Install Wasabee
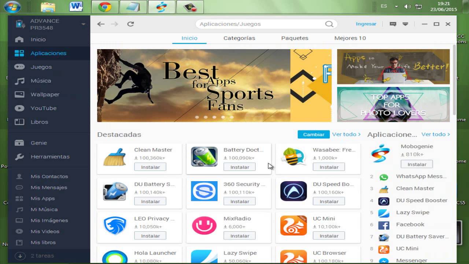This screenshot has width=469, height=264. pos(329,167)
